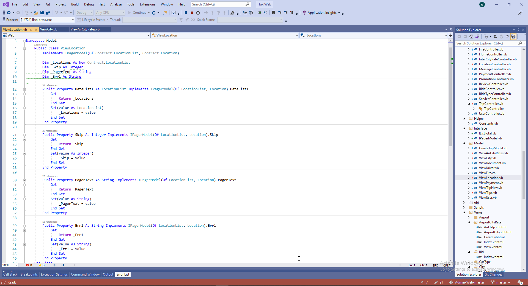Image resolution: width=528 pixels, height=286 pixels.
Task: Sync Solution Explorer with active document
Action: pyautogui.click(x=495, y=37)
